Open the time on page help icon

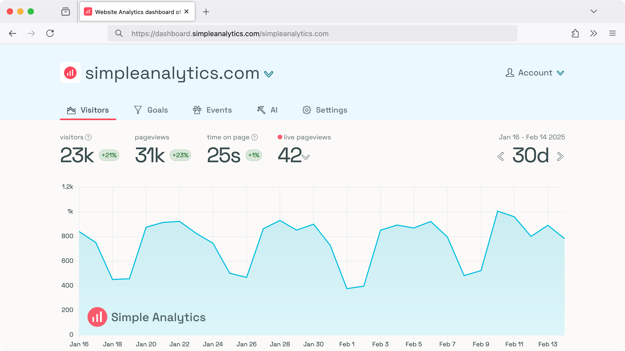(x=254, y=137)
